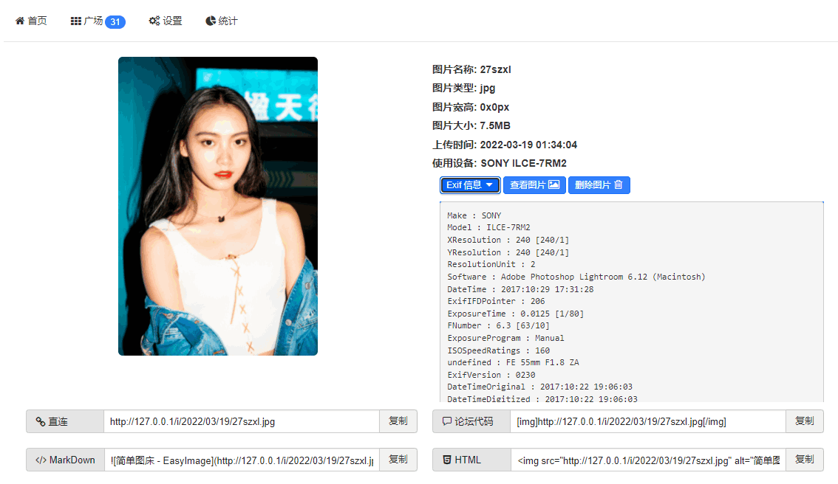
Task: Click the home icon in the navbar
Action: 18,20
